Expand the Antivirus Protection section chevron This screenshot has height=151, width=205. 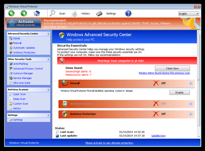click(191, 114)
